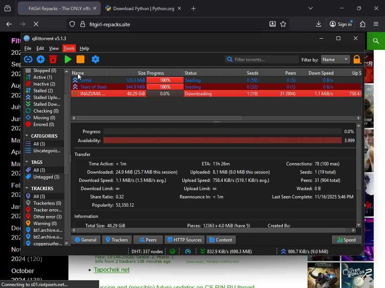Open the Edit menu in qBittorrent
385x288 pixels.
pyautogui.click(x=40, y=48)
